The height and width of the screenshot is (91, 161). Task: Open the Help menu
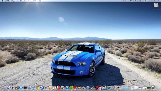point(40,1)
